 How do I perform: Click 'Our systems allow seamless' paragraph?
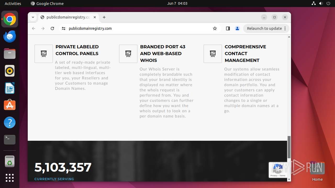[252, 90]
